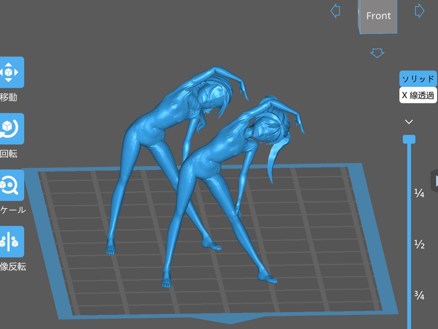
Task: Enable ソリッド solid render mode
Action: point(418,79)
